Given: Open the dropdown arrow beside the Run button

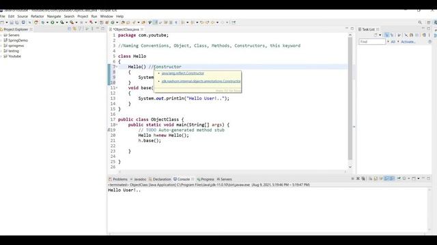Looking at the screenshot, I should click(x=57, y=22).
